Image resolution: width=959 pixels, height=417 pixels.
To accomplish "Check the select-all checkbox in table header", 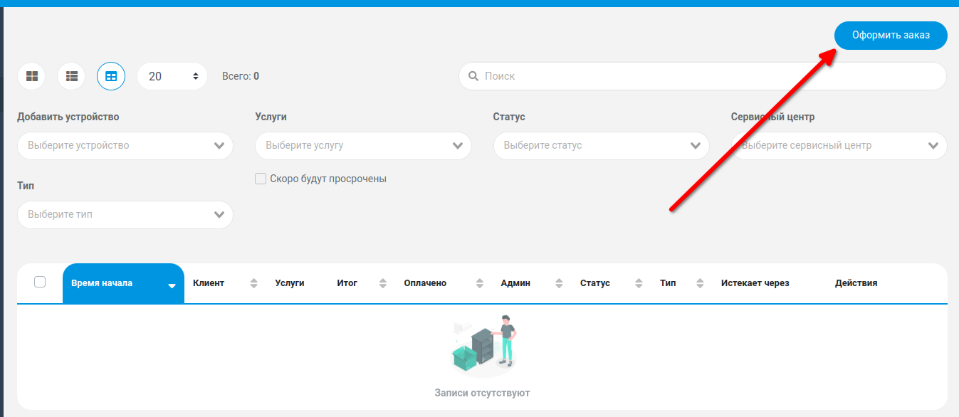I will 40,282.
